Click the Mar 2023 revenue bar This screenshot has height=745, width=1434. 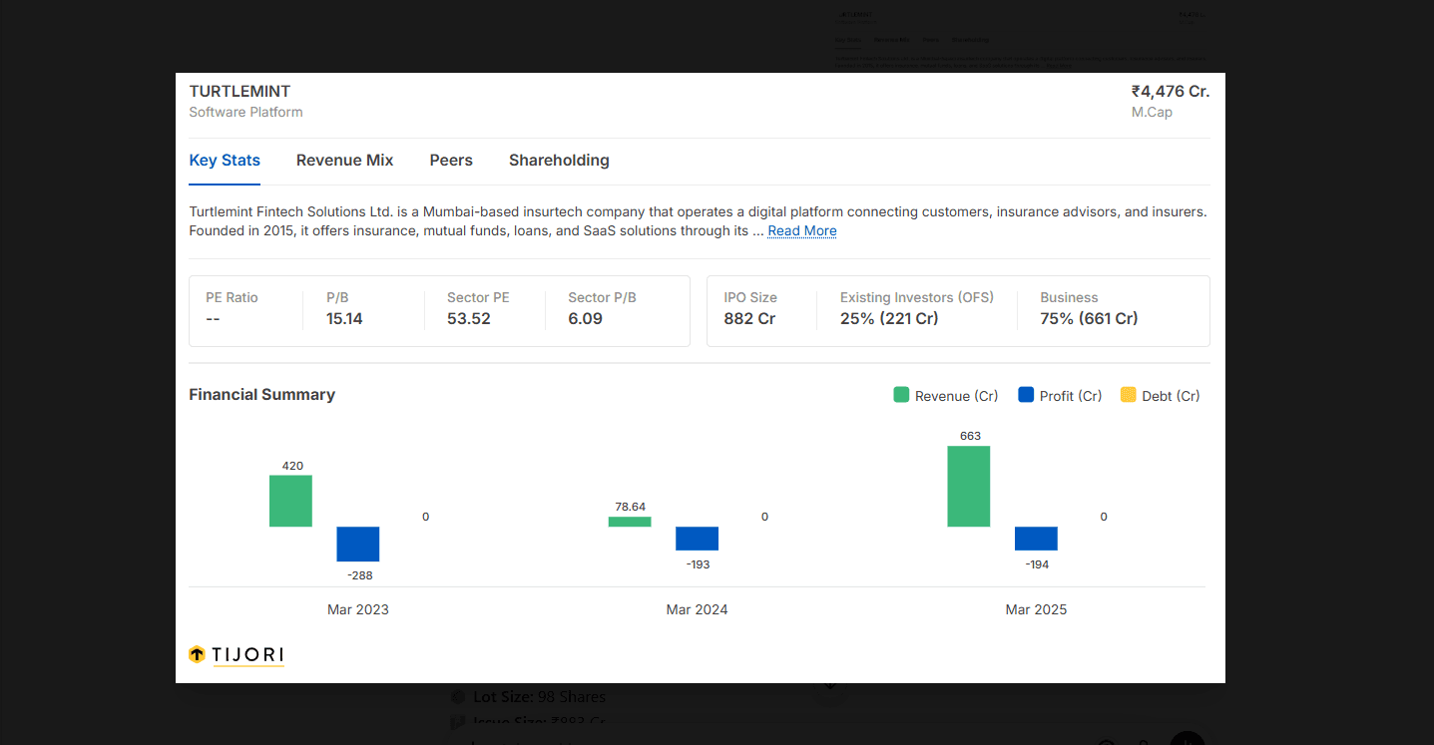point(290,501)
